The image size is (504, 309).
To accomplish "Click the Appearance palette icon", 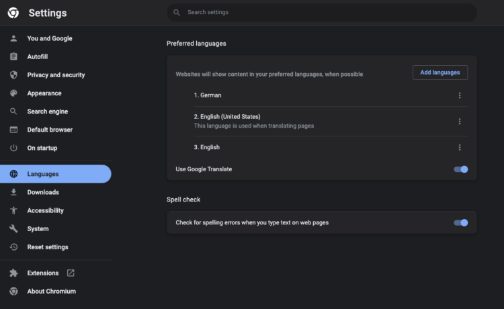I will tap(13, 93).
